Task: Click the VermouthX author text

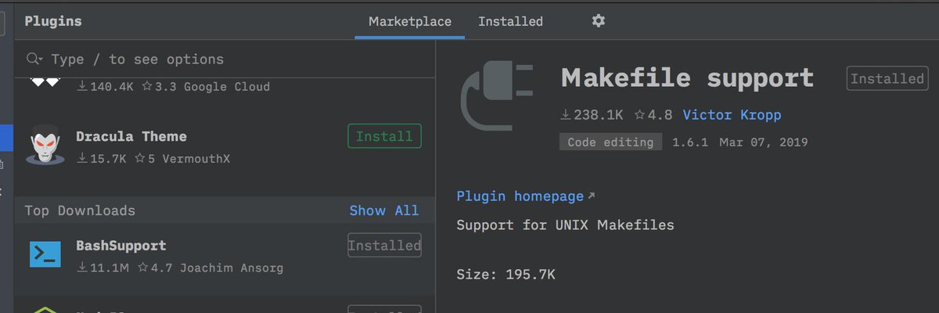Action: click(x=196, y=158)
